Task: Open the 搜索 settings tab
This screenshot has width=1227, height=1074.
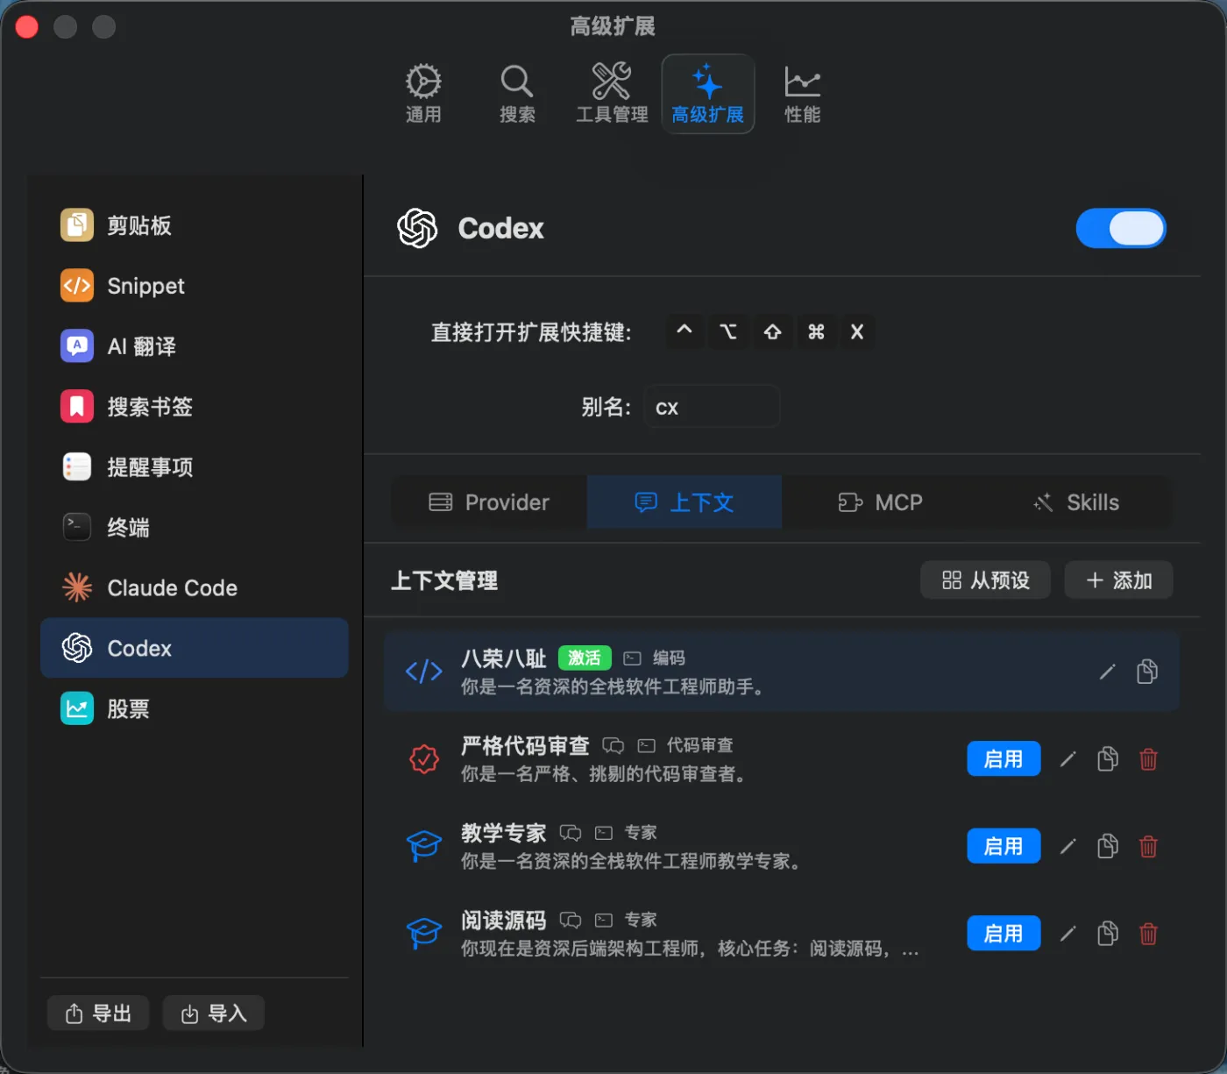Action: pyautogui.click(x=517, y=94)
